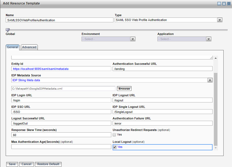232x167 pixels.
Task: Click the Entity Id text field
Action: click(x=61, y=69)
